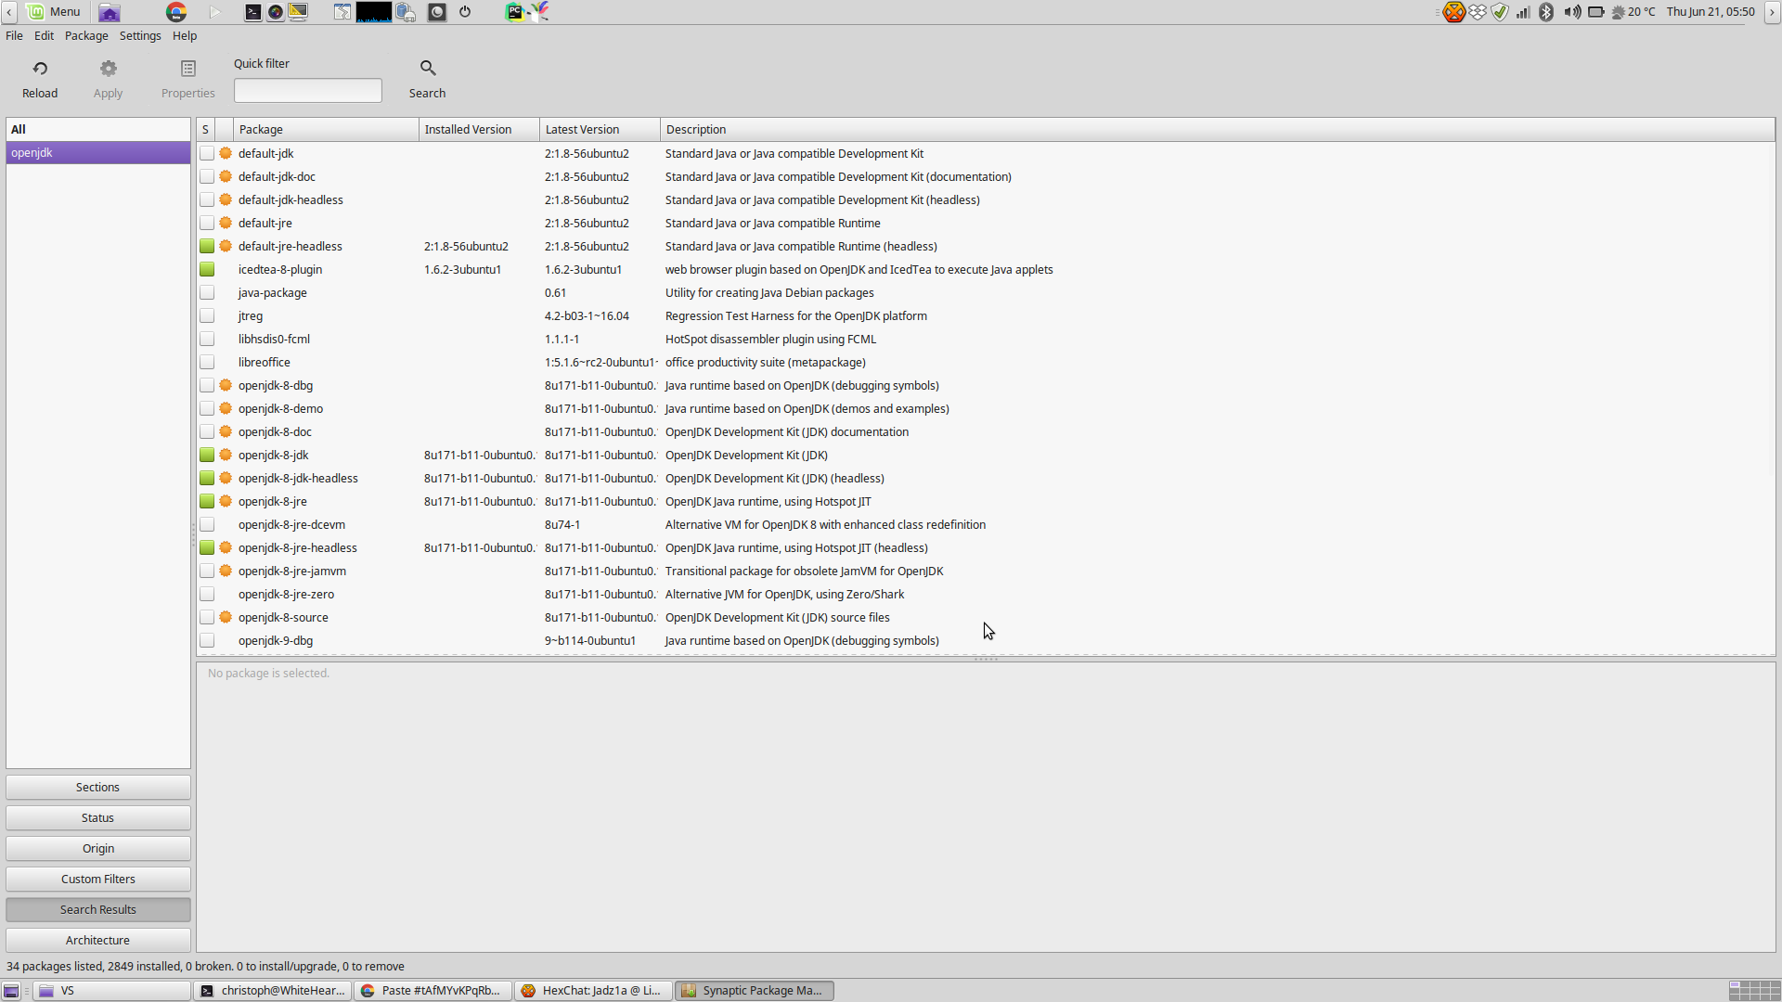The height and width of the screenshot is (1002, 1782).
Task: Click the supported icon beside openjdk-8-source
Action: click(x=226, y=617)
